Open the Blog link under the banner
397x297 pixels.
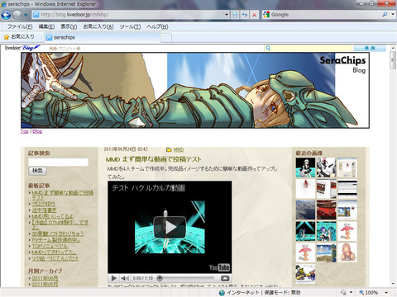pos(37,131)
